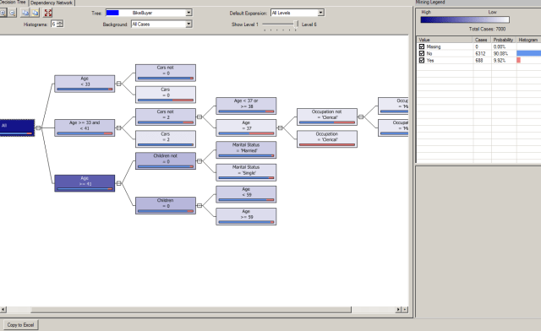Screen dimensions: 541x331
Task: Open the Tree dropdown showing BikeBuyer
Action: click(x=189, y=13)
